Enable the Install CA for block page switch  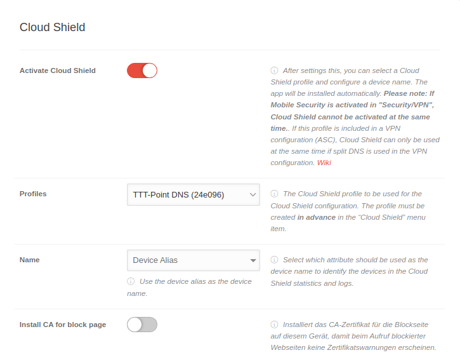(x=142, y=325)
